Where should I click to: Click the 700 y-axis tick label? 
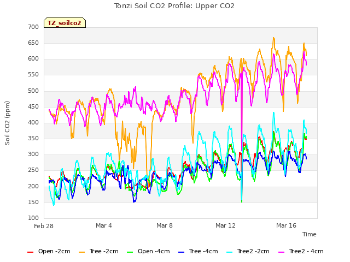point(33,27)
